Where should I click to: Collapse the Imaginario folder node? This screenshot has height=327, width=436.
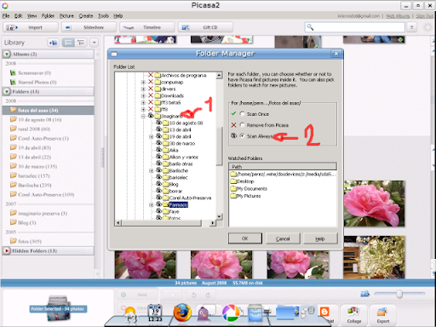point(143,116)
